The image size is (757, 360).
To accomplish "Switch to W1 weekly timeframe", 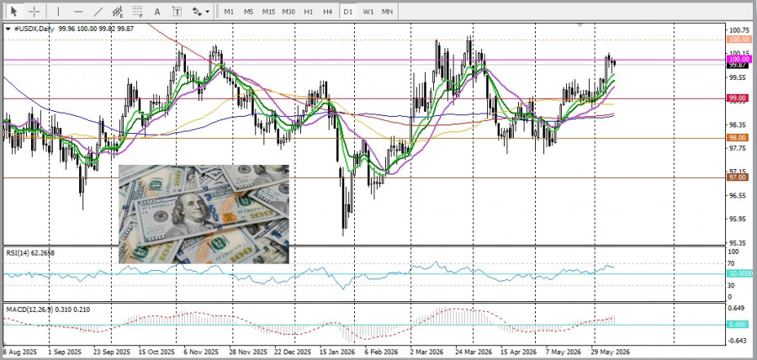I will click(x=368, y=11).
